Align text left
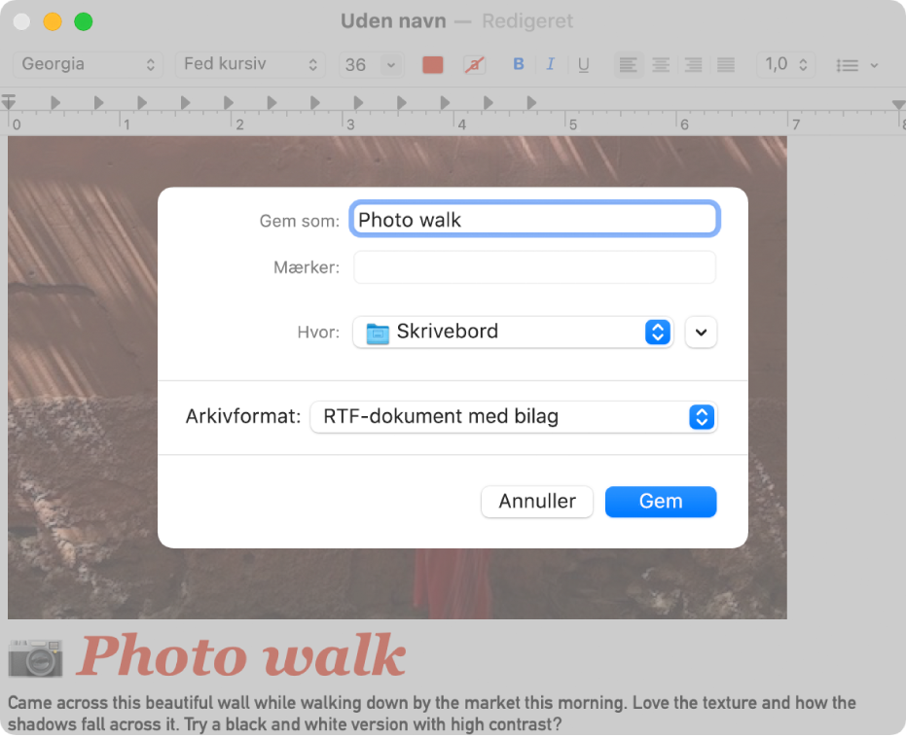This screenshot has height=737, width=906. click(x=628, y=64)
